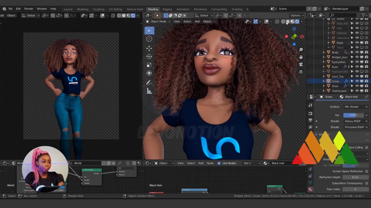Adjust the Fac slider value 0.593
This screenshot has height=208, width=371.
pyautogui.click(x=354, y=115)
